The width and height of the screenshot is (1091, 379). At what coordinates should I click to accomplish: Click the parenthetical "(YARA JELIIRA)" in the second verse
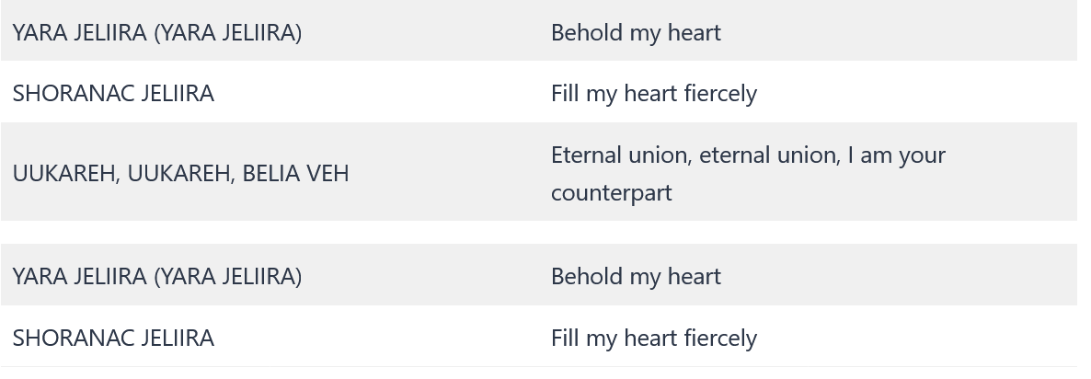(227, 276)
